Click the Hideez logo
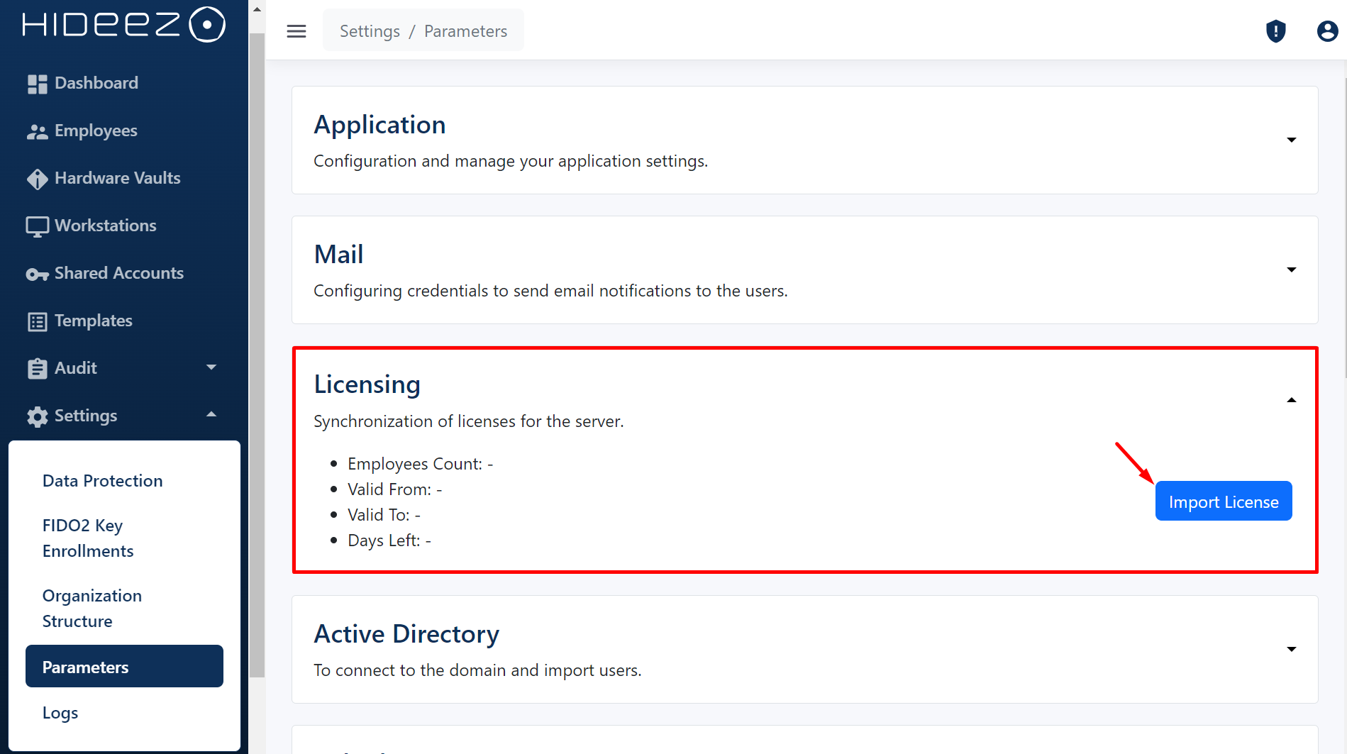Viewport: 1347px width, 754px height. coord(123,25)
